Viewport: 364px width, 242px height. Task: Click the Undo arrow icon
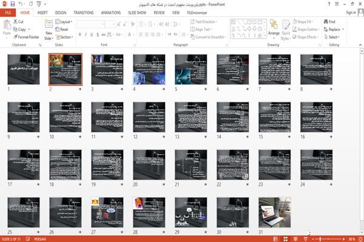(21, 4)
